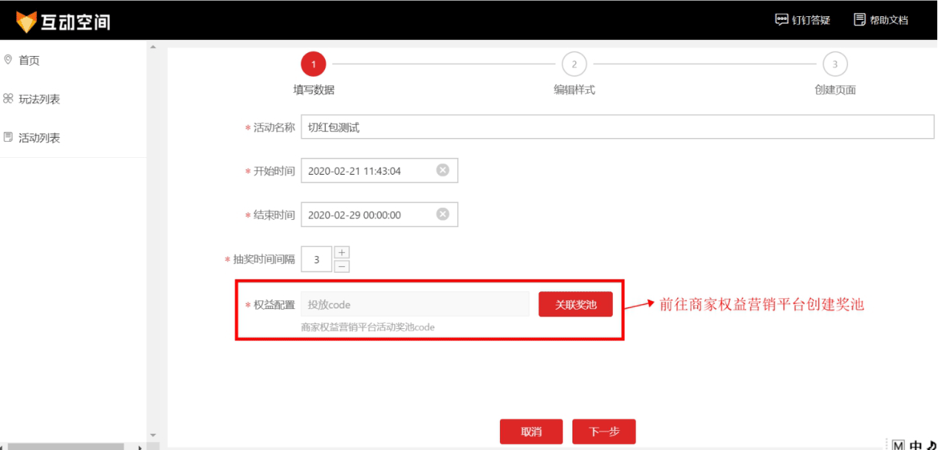Click the 投放code input field
This screenshot has width=938, height=450.
click(x=414, y=305)
